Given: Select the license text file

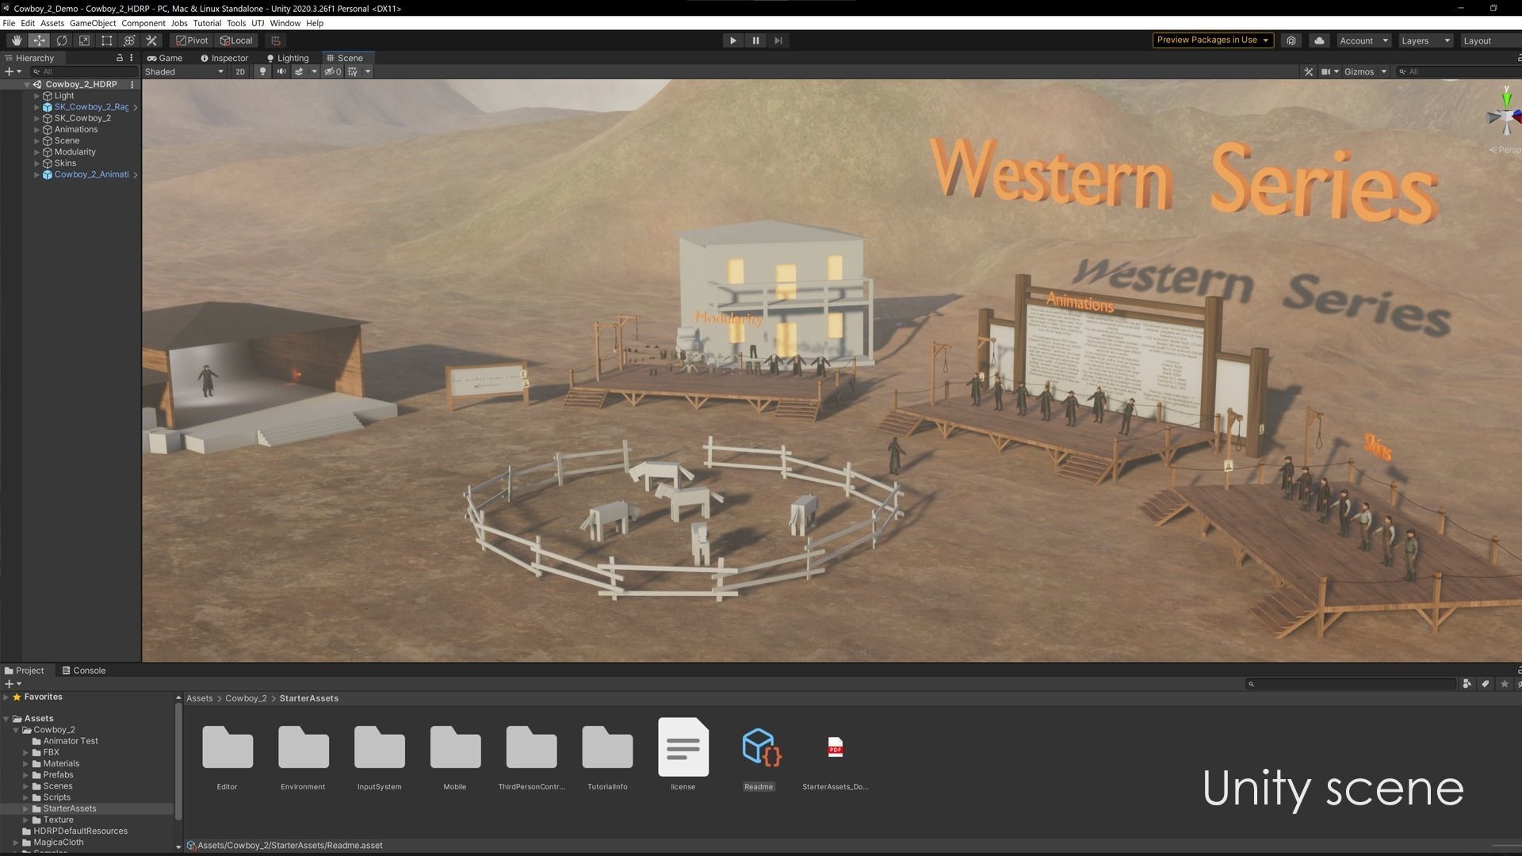Looking at the screenshot, I should (683, 755).
